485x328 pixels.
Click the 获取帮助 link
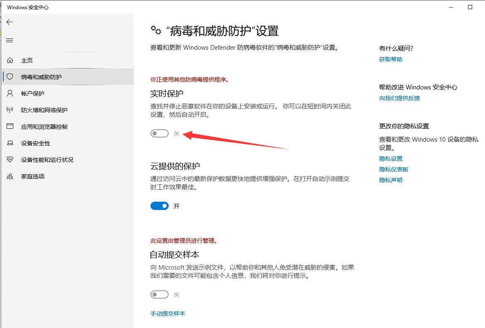click(390, 59)
